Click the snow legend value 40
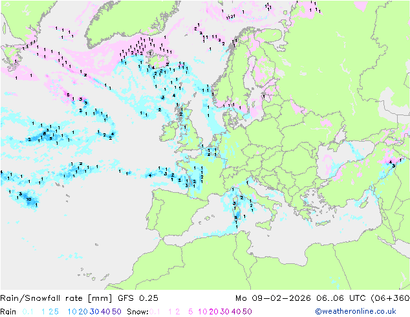Image resolution: width=410 pixels, height=317 pixels. pos(236,312)
